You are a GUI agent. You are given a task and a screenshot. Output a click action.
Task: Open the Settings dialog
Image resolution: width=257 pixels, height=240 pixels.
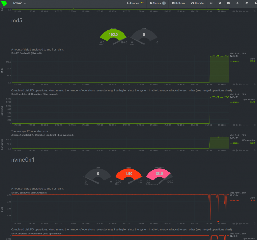coord(178,3)
